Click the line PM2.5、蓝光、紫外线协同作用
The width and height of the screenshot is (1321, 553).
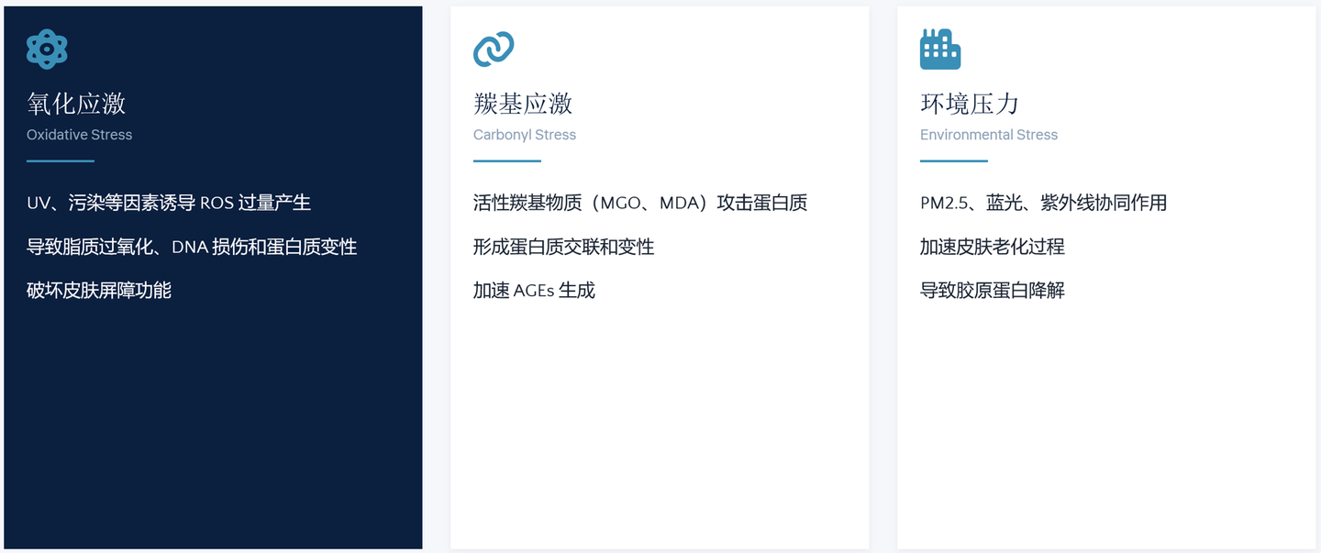[1044, 203]
